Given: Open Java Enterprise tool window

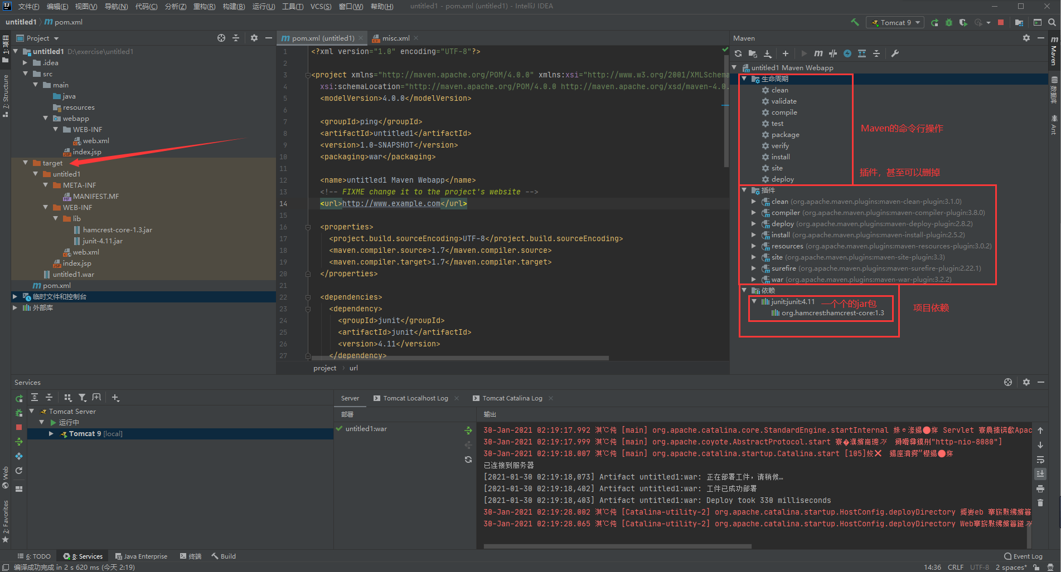Looking at the screenshot, I should (x=141, y=556).
